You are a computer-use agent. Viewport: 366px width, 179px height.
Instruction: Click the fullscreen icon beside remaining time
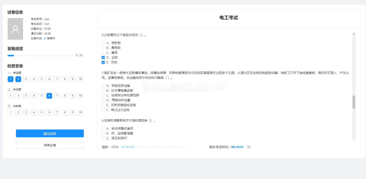[x=249, y=147]
